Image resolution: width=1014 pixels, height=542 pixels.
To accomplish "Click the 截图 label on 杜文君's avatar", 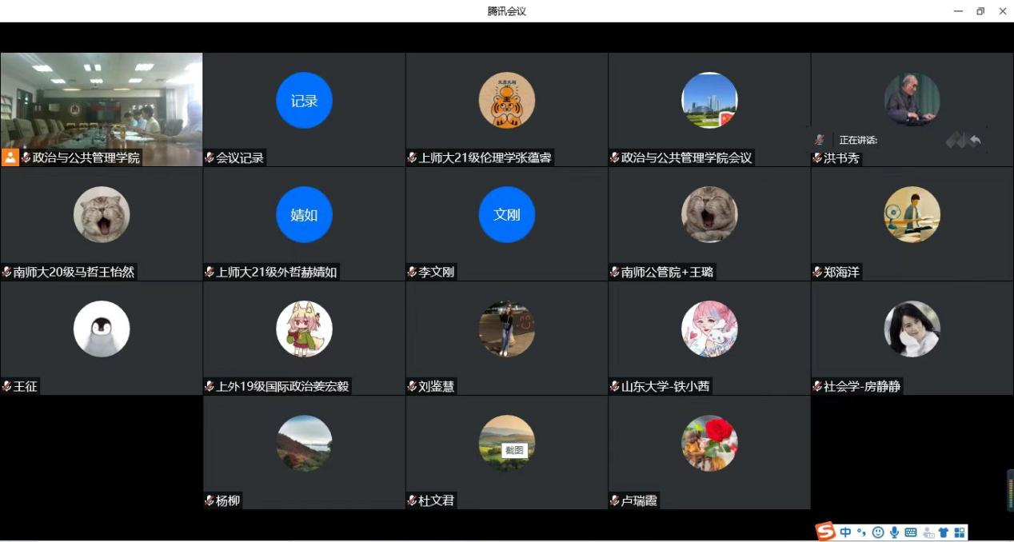I will tap(514, 450).
